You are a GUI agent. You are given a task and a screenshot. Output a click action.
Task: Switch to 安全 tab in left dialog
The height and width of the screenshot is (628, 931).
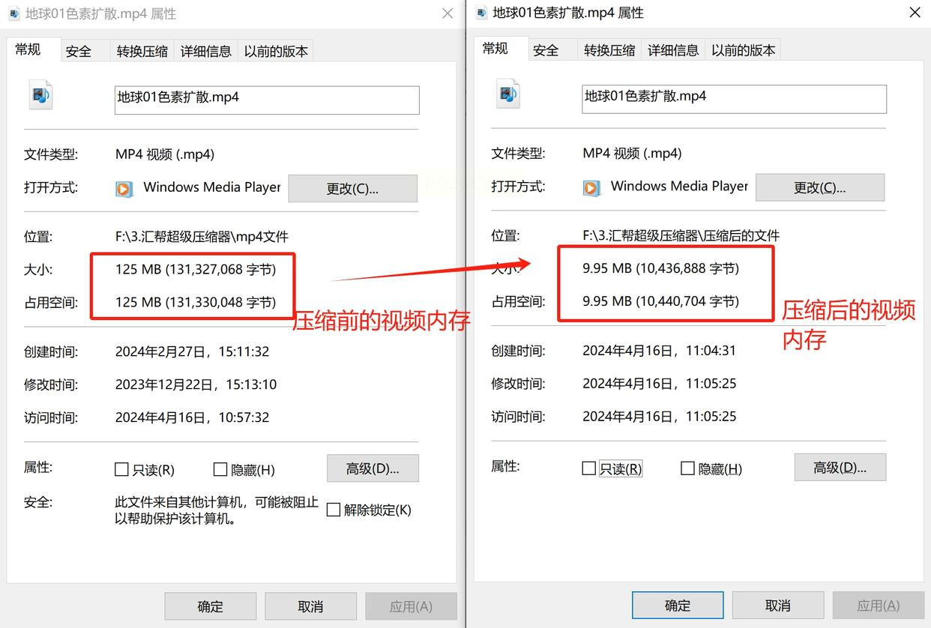(79, 51)
